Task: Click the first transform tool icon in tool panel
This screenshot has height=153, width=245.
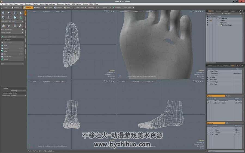Action: point(4,26)
